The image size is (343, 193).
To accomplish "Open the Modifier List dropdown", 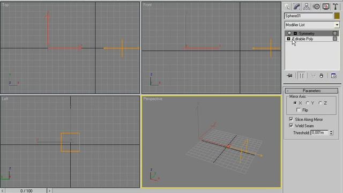I will coord(337,25).
